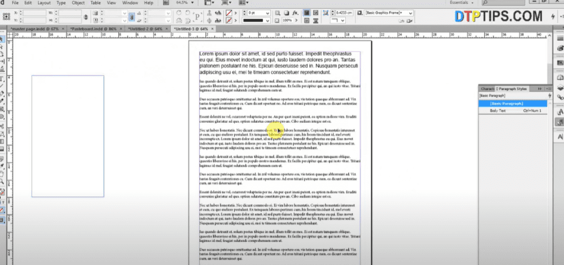Switch to Untitled-2 document tab
This screenshot has width=564, height=265.
[145, 29]
